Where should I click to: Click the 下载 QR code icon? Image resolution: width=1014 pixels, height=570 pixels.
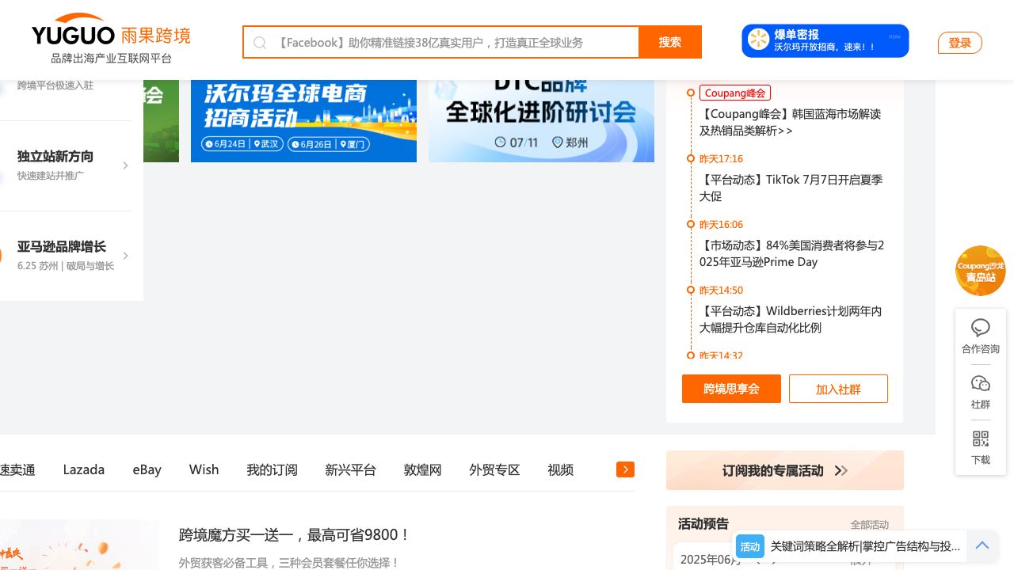[981, 439]
